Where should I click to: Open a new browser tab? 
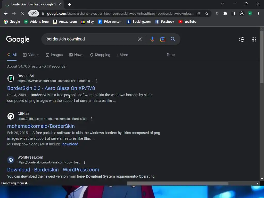[70, 4]
